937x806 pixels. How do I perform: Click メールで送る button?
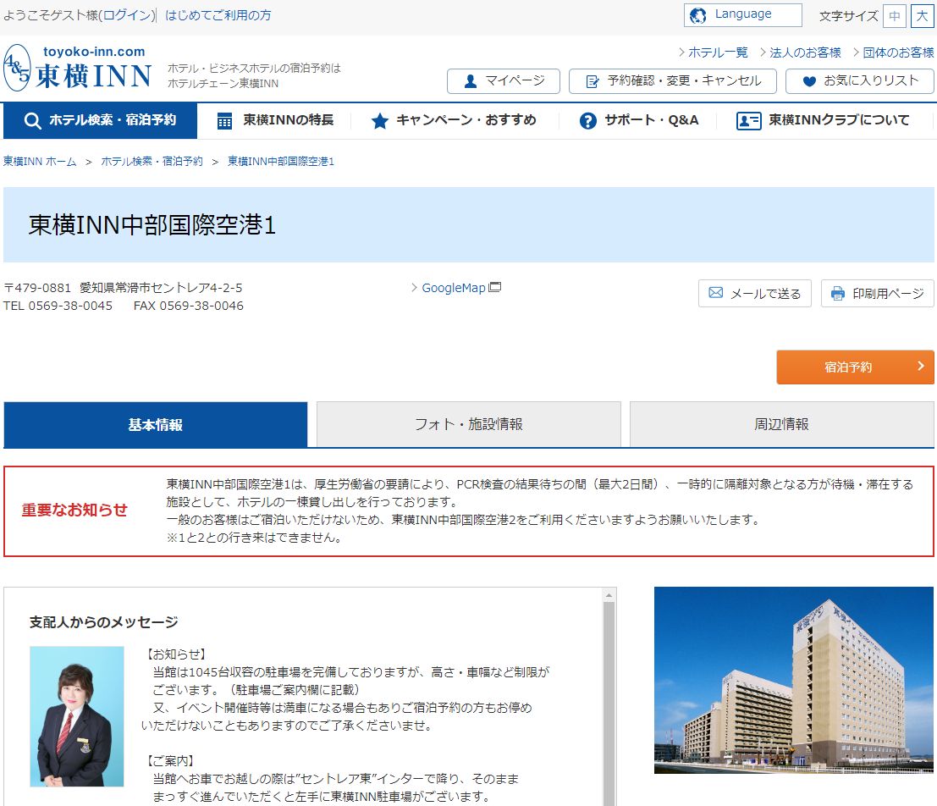tap(755, 294)
